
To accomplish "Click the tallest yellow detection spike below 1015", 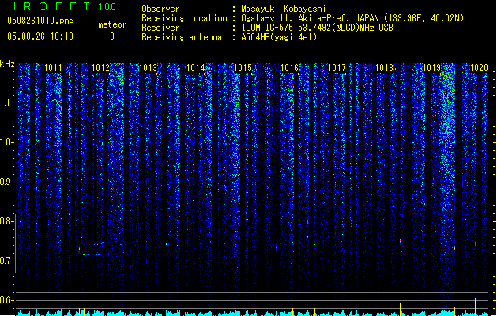I will (x=220, y=308).
